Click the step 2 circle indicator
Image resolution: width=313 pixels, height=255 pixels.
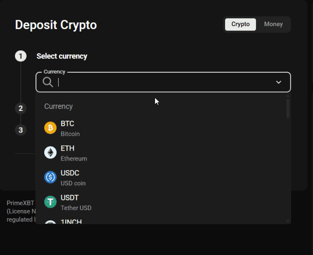coord(21,108)
